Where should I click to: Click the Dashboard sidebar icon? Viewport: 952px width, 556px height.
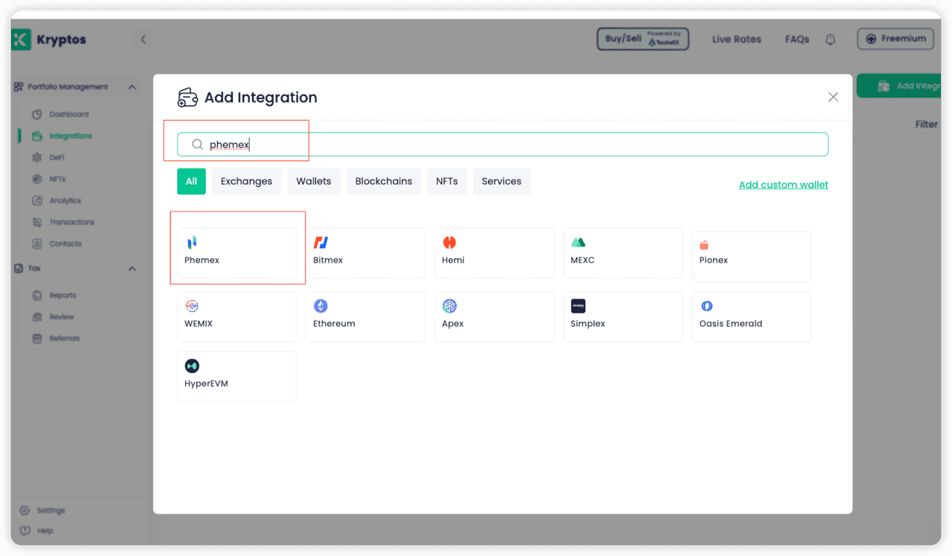click(36, 115)
